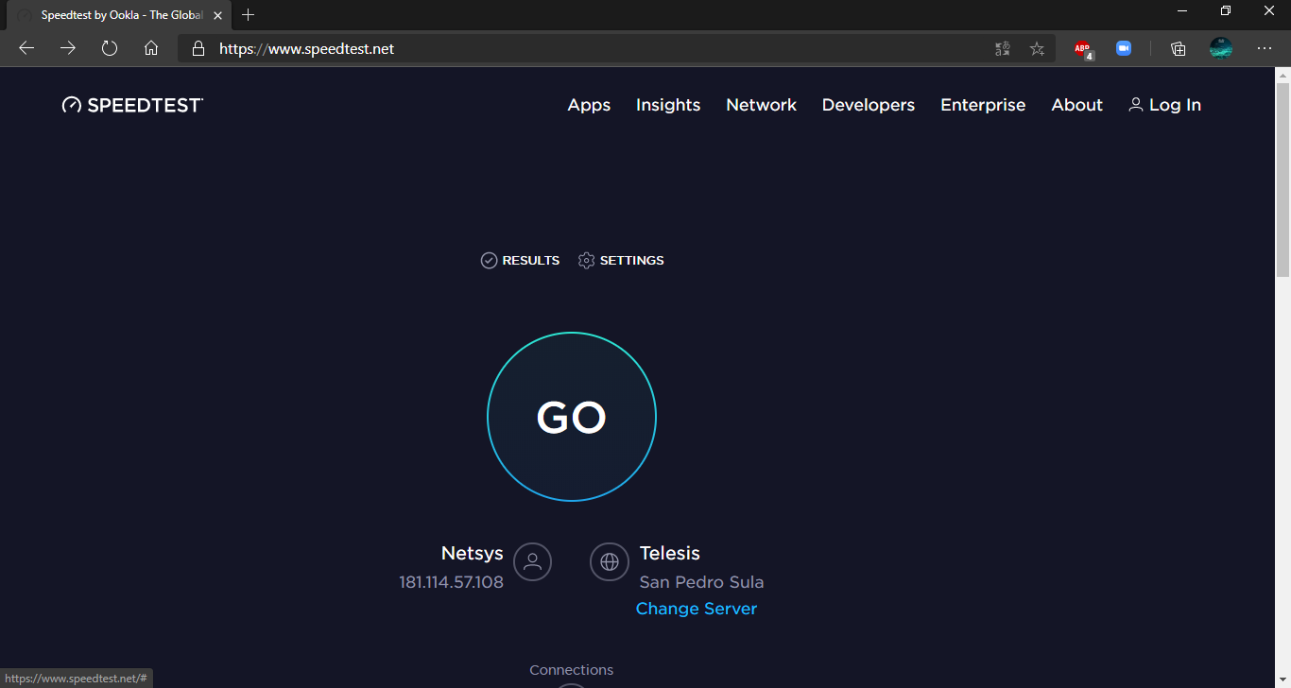
Task: Open the Apps menu
Action: click(x=589, y=105)
